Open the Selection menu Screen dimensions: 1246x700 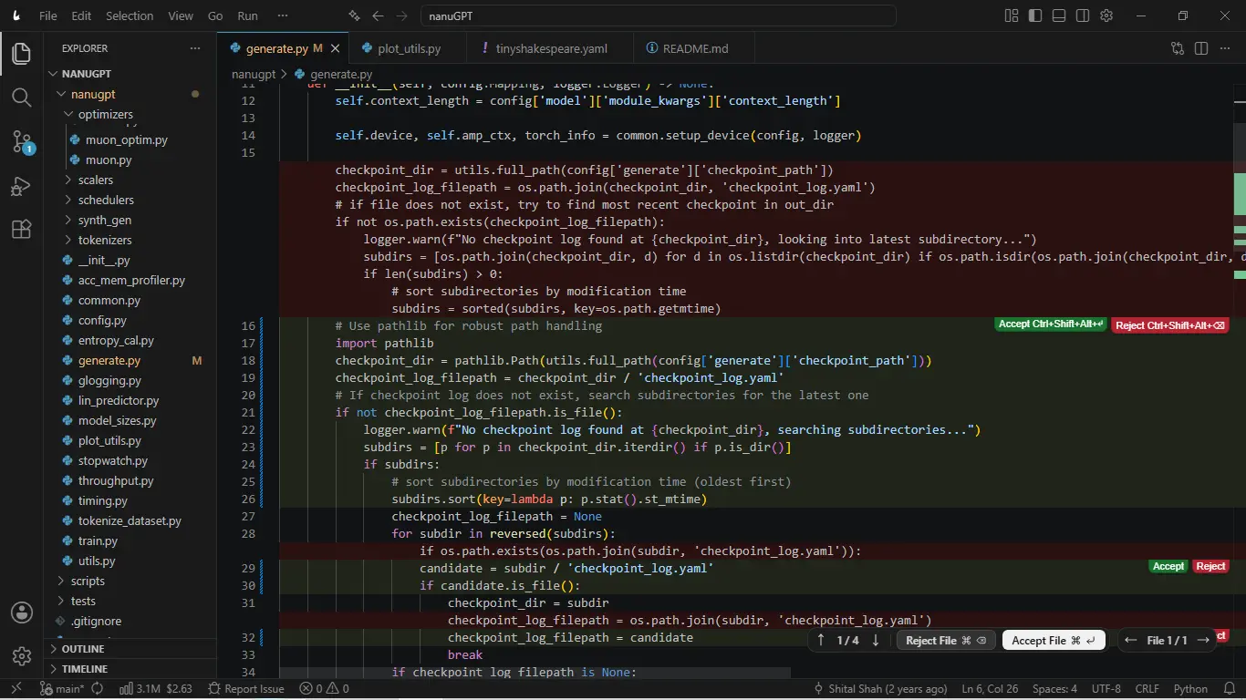[x=130, y=15]
